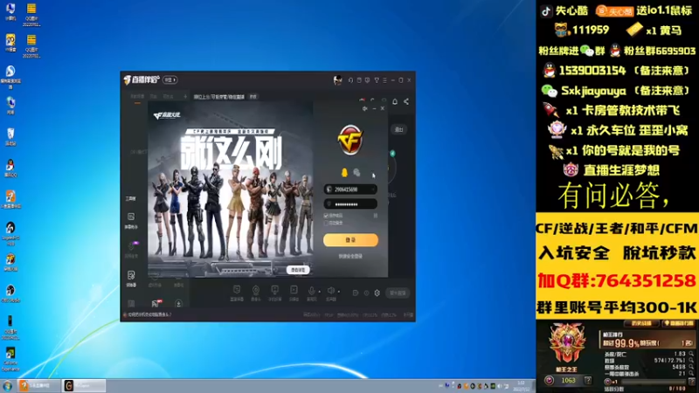The height and width of the screenshot is (393, 699).
Task: Click the 退出 exit button
Action: 399,129
